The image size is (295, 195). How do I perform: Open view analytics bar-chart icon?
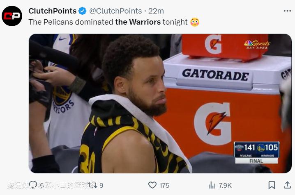pos(212,185)
